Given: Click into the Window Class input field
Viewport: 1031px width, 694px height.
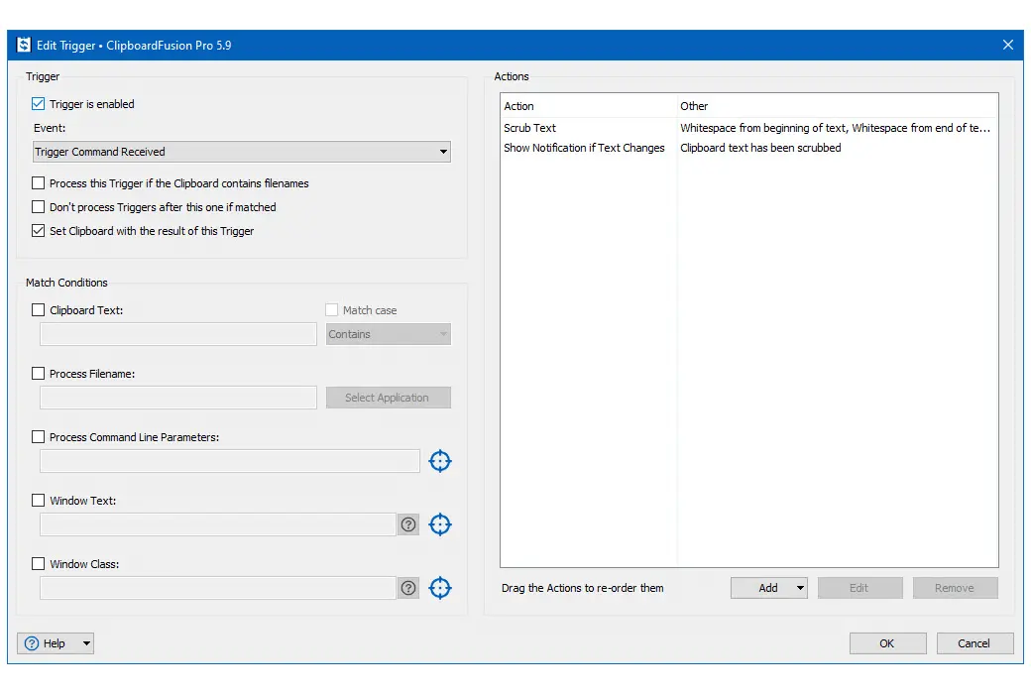Looking at the screenshot, I should coord(218,588).
